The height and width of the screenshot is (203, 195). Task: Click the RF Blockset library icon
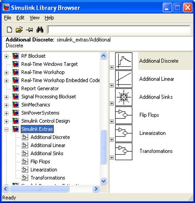click(x=15, y=56)
